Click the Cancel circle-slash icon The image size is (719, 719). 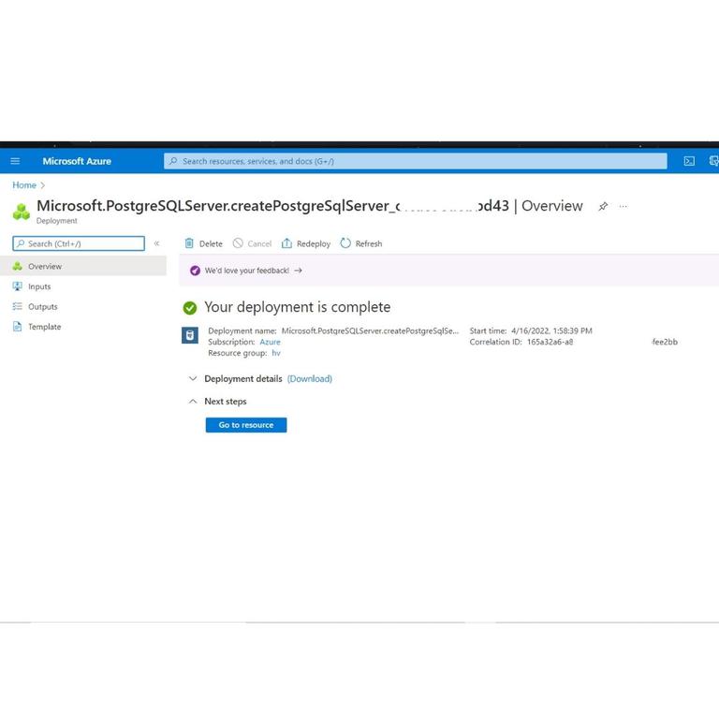(238, 243)
